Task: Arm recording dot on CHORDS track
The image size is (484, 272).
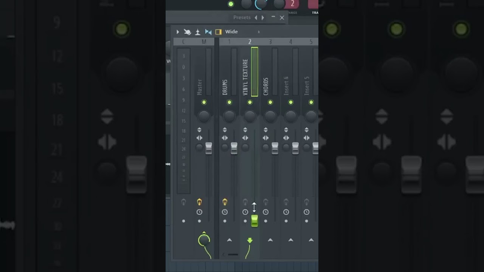Action: tap(265, 221)
